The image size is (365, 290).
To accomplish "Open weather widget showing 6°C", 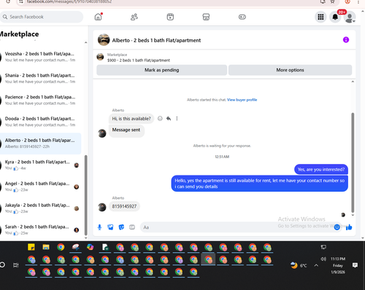I will [x=299, y=265].
